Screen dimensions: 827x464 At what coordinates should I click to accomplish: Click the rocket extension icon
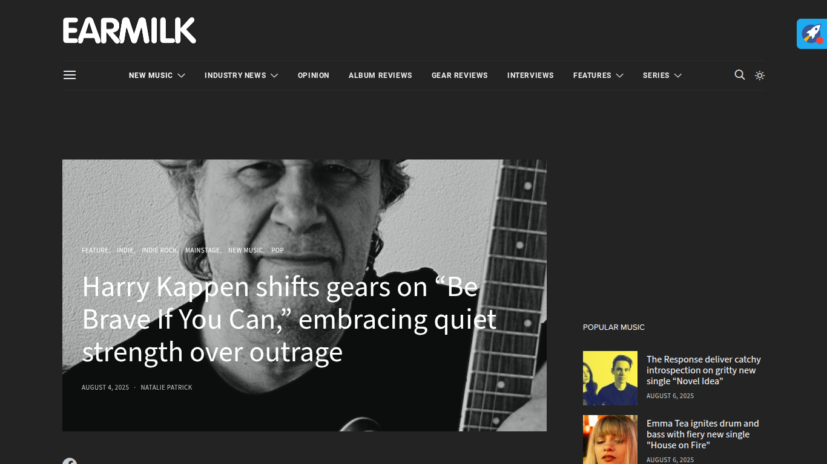[812, 34]
